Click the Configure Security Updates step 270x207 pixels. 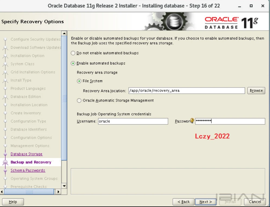(x=36, y=39)
